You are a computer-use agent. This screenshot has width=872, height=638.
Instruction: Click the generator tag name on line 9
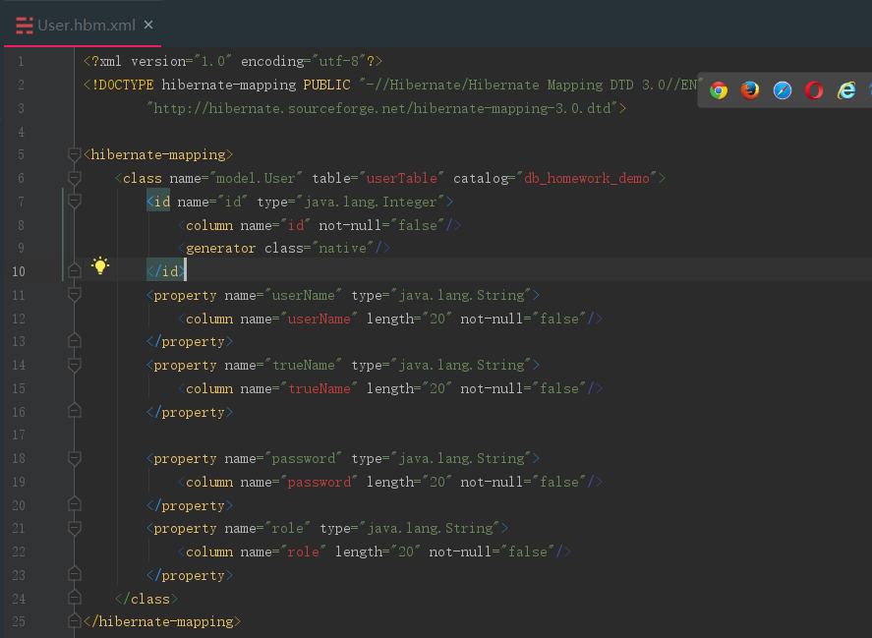click(220, 248)
